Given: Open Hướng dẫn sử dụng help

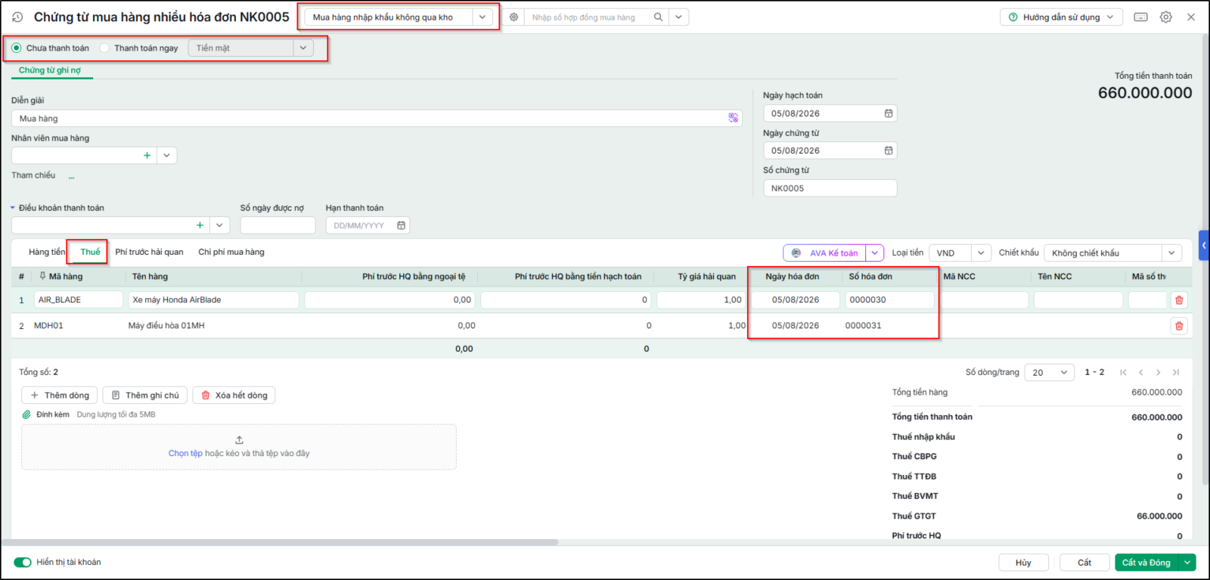Looking at the screenshot, I should click(x=1062, y=17).
